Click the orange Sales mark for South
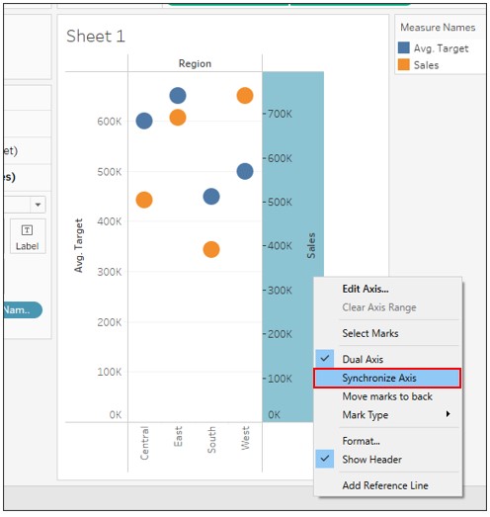490x517 pixels. (211, 249)
